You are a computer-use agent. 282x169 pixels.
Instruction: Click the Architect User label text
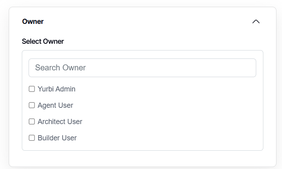(x=60, y=122)
